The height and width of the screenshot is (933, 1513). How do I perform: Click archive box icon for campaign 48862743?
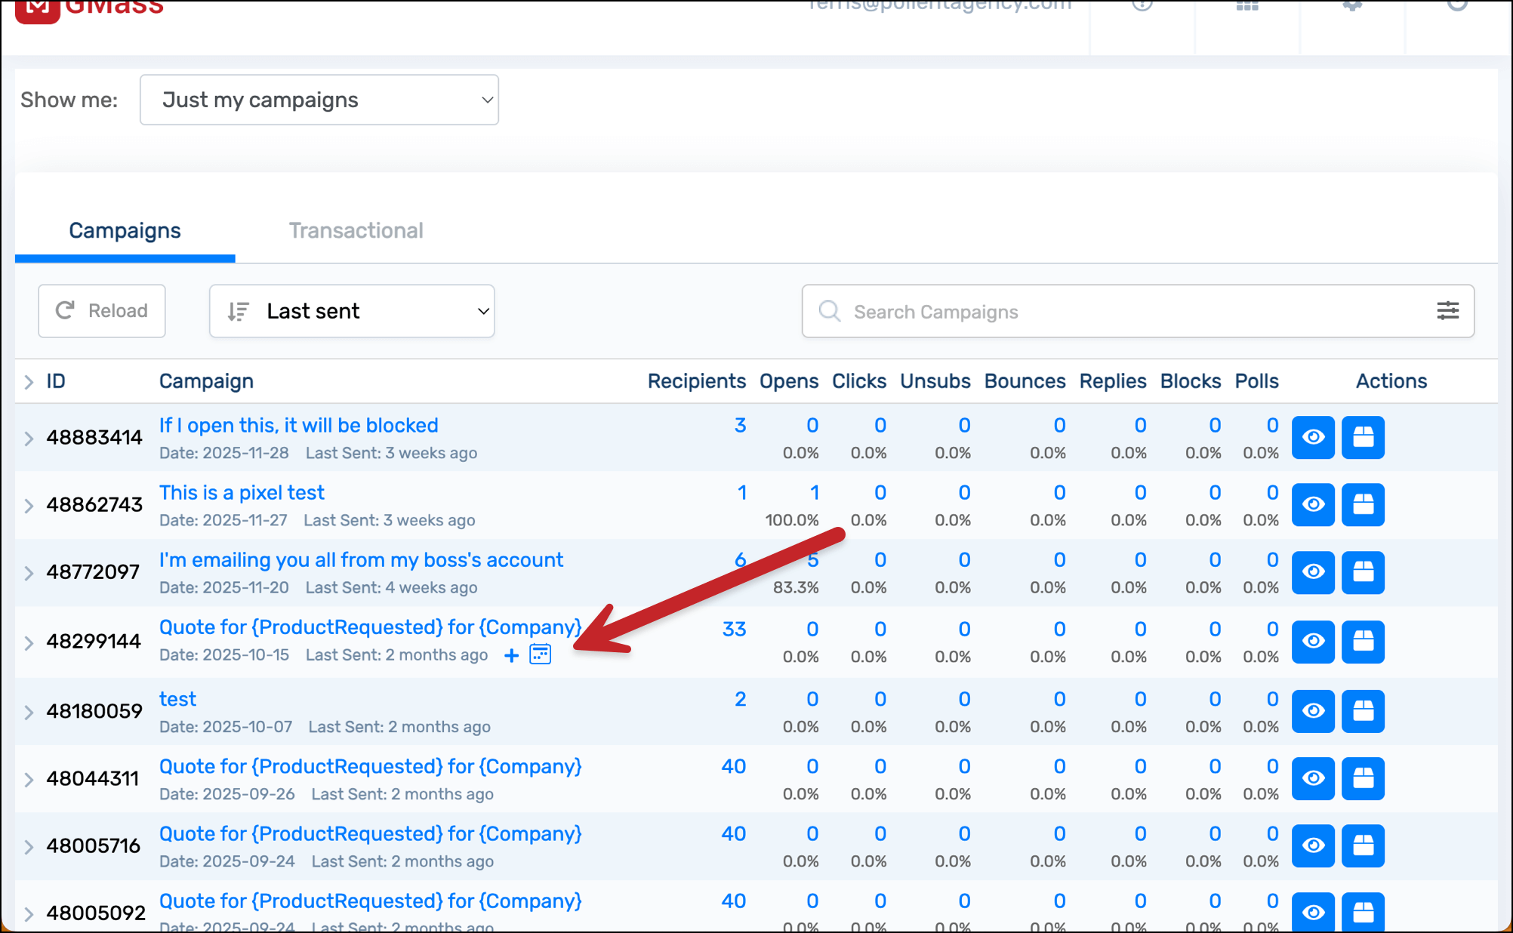coord(1362,504)
